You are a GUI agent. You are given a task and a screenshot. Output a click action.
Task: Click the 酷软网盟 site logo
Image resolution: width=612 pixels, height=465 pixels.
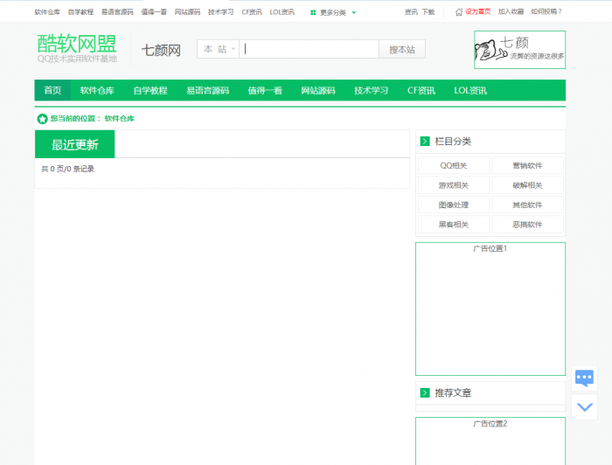pyautogui.click(x=77, y=48)
